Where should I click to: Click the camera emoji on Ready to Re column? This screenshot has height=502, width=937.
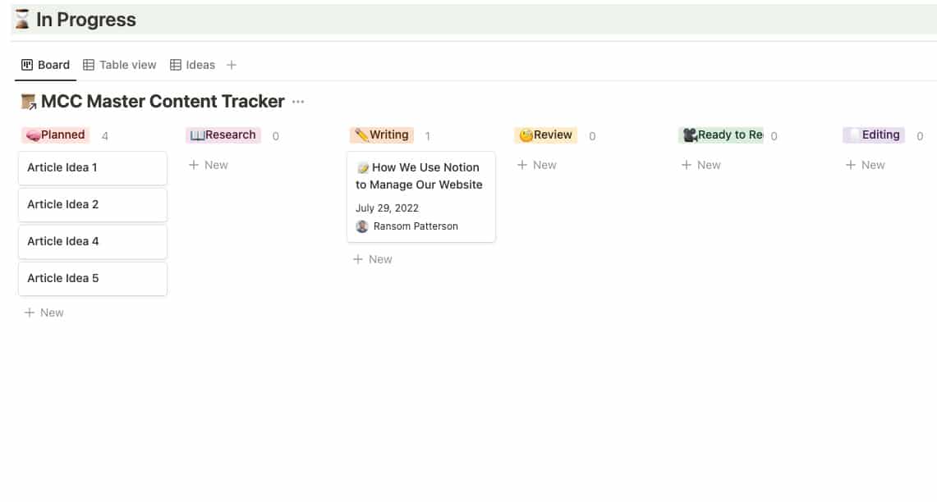click(691, 135)
